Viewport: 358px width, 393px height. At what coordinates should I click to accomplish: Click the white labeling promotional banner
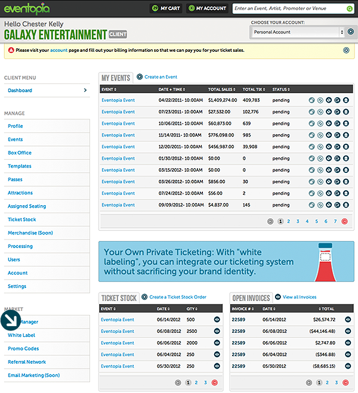click(x=226, y=261)
